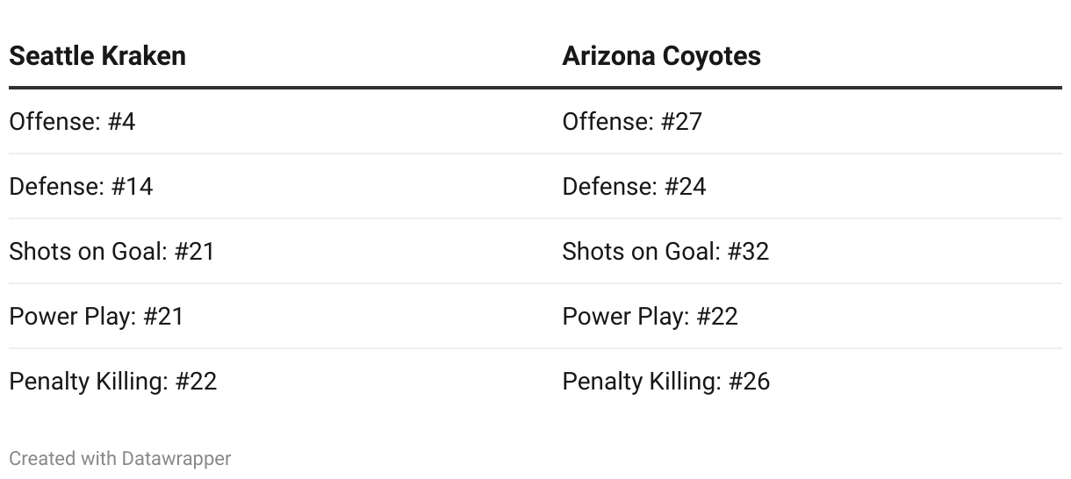This screenshot has width=1071, height=479.
Task: Click the #26 penalty killing rank
Action: click(x=749, y=381)
